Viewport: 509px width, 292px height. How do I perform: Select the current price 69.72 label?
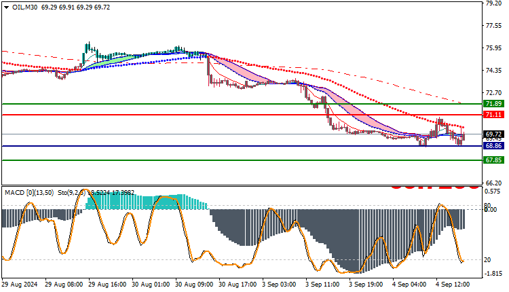point(493,134)
